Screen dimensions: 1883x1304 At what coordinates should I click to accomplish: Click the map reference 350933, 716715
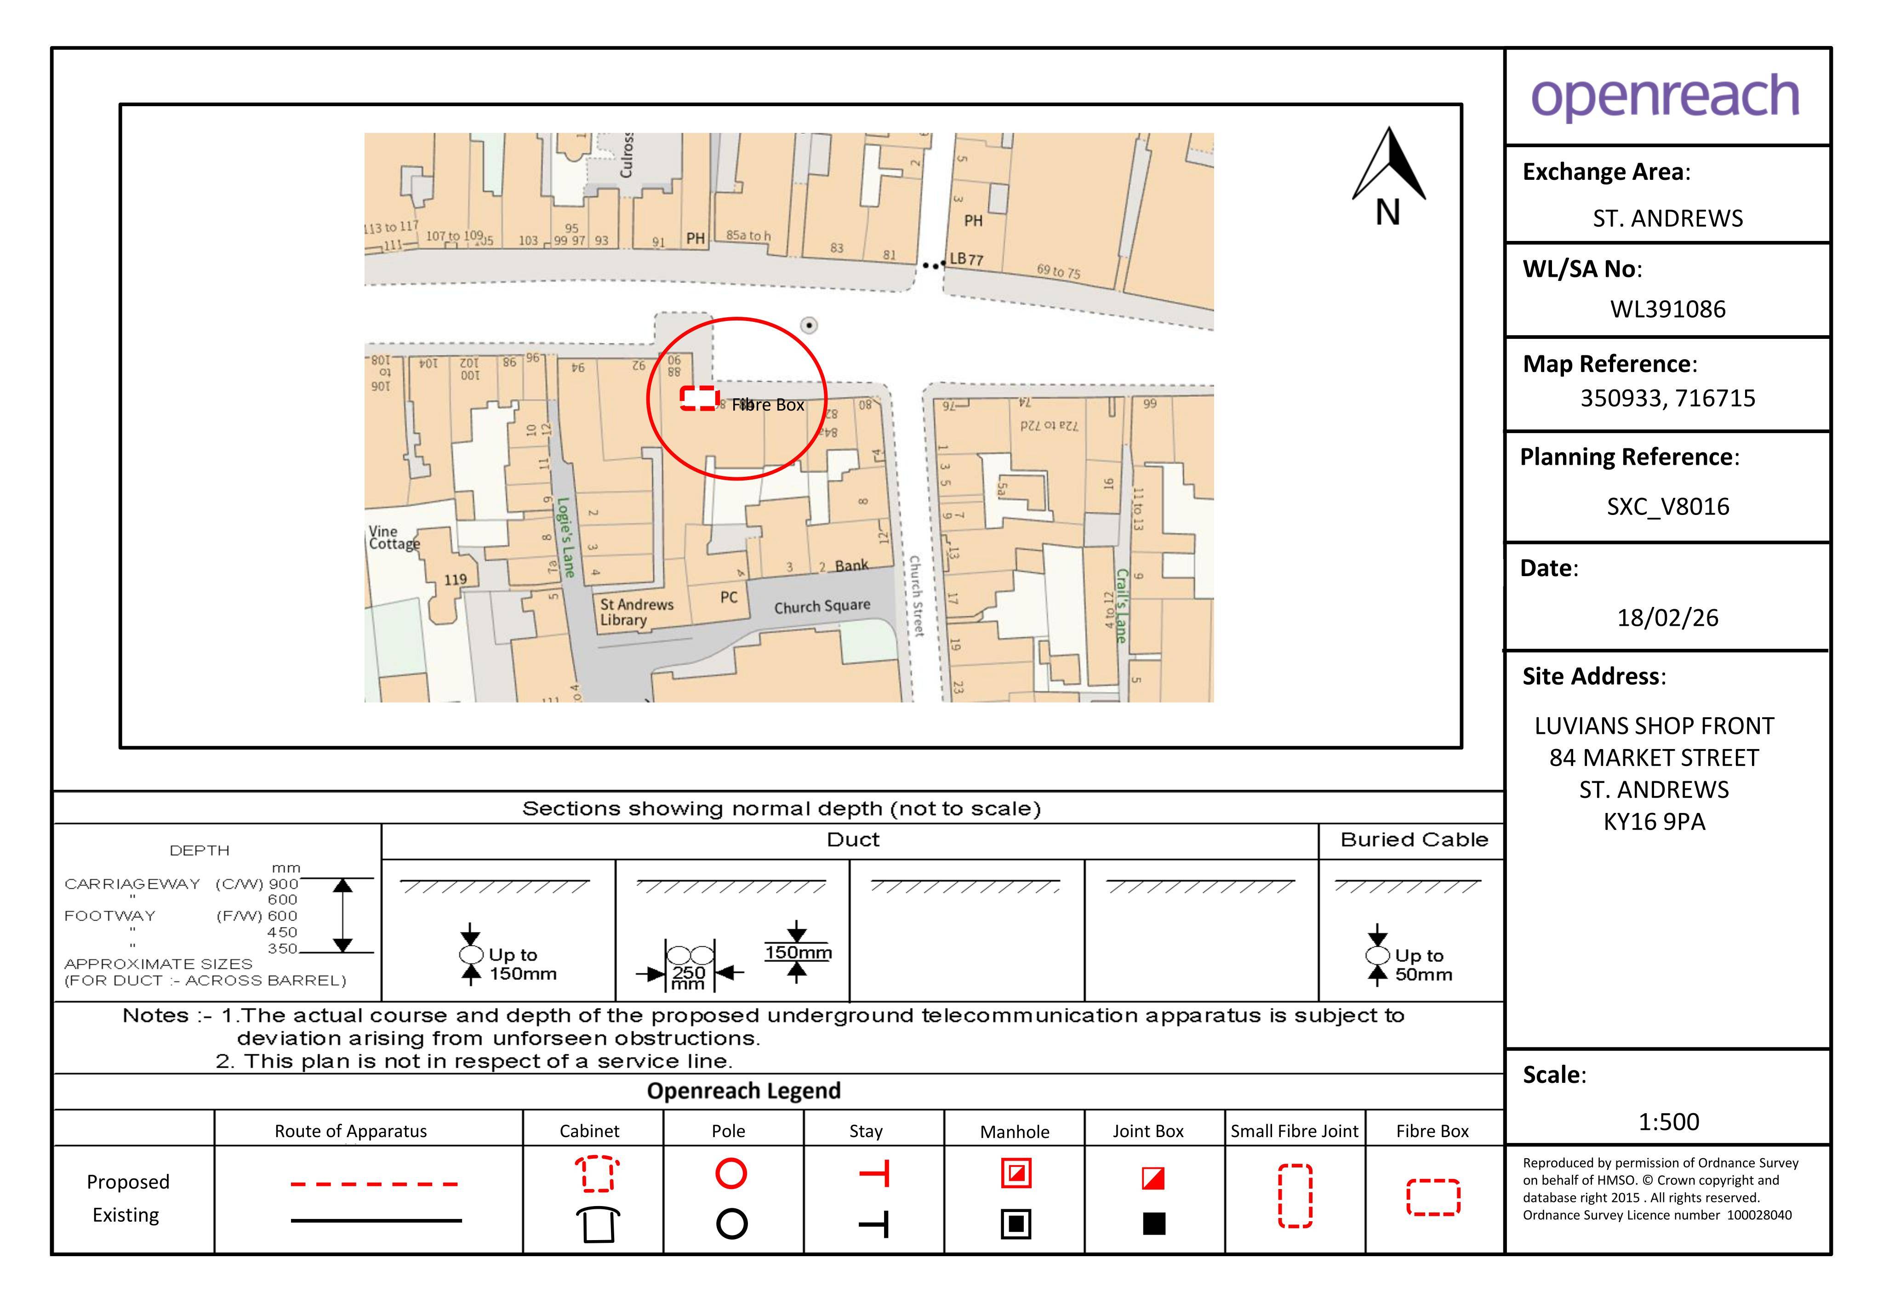coord(1667,398)
